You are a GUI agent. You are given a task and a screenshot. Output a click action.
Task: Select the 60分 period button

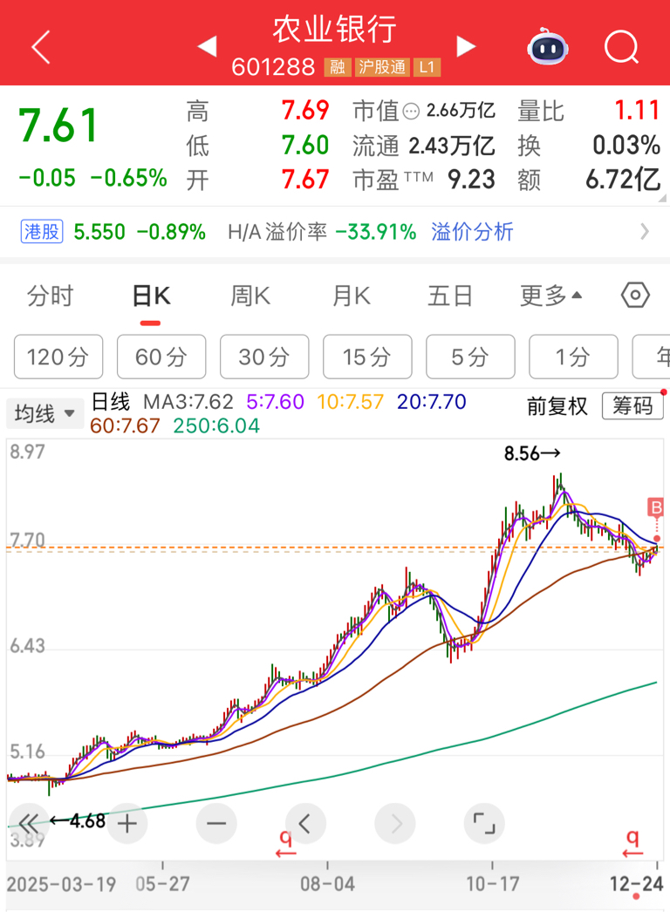point(161,357)
